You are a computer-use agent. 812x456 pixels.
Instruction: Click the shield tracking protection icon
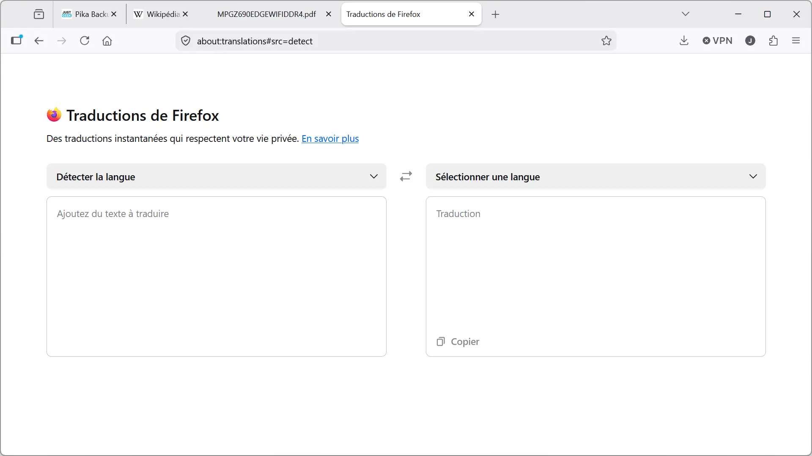point(186,41)
